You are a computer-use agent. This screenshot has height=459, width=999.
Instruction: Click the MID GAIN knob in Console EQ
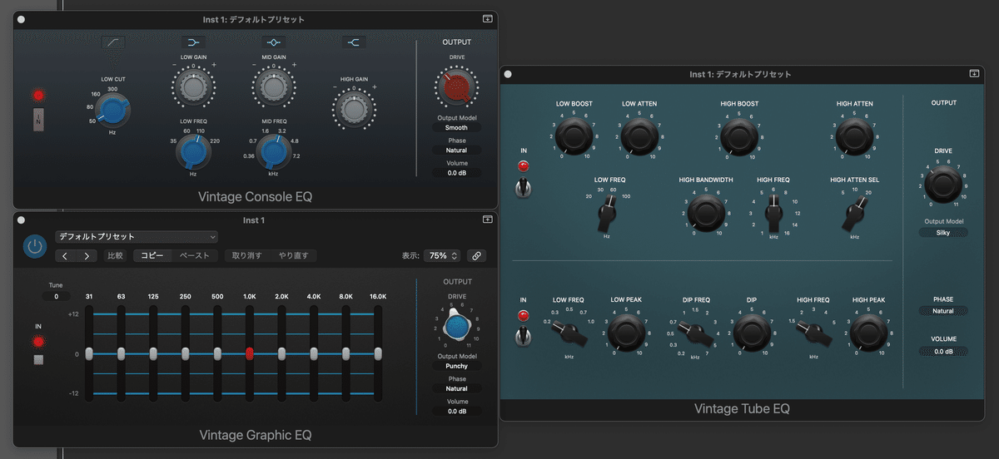pos(273,86)
